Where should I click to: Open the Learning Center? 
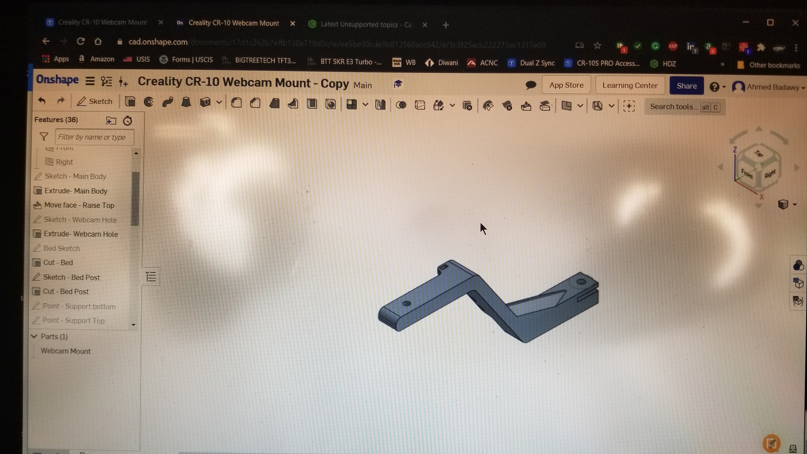[x=630, y=85]
